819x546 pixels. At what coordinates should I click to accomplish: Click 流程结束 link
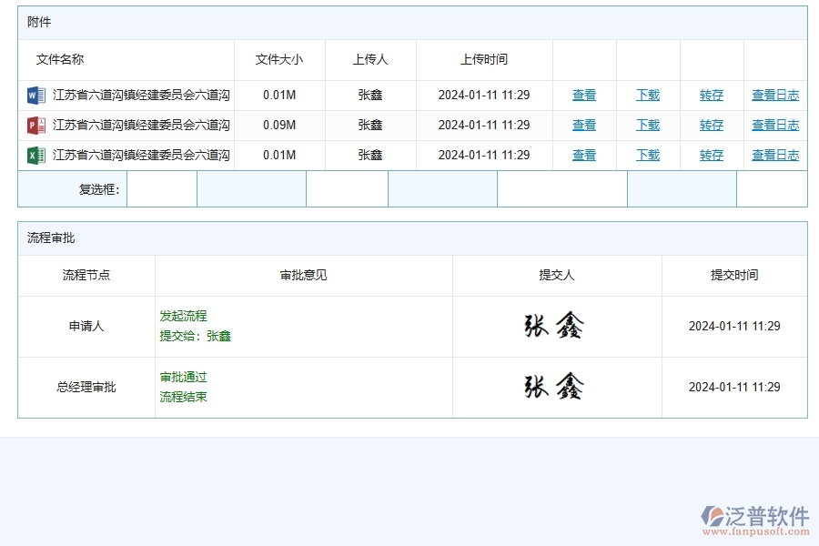click(x=182, y=397)
